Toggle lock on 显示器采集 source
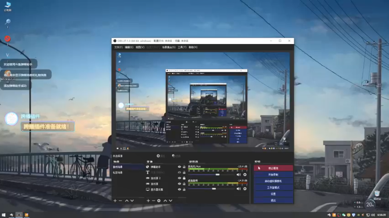 click(x=184, y=189)
